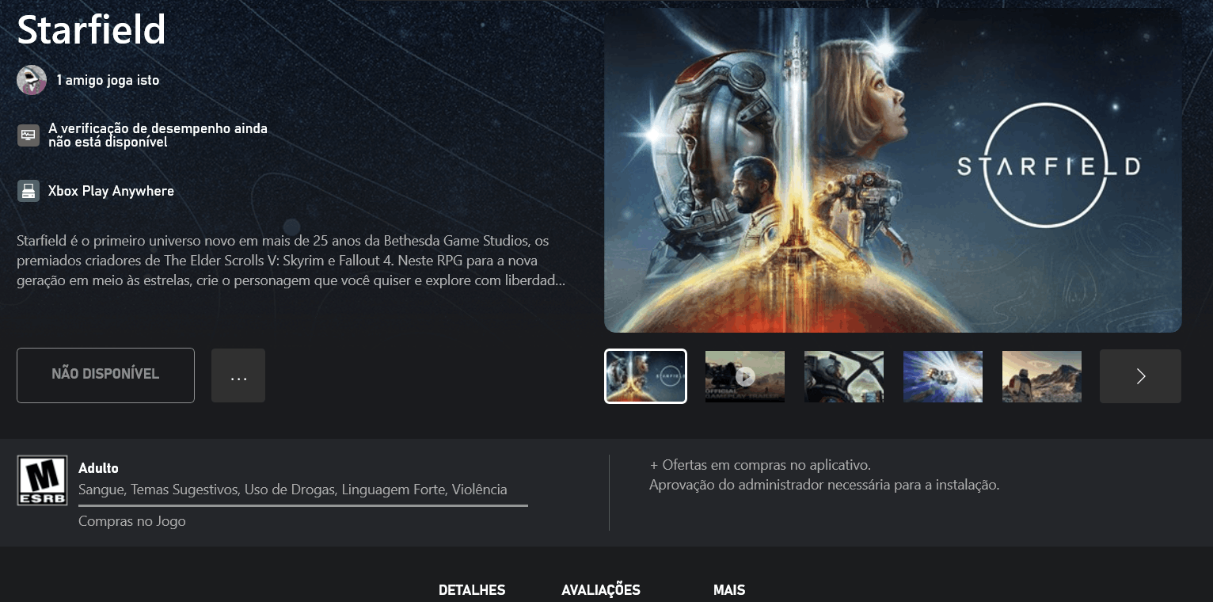Click the ESRB Mature rating badge
Viewport: 1213px width, 602px height.
click(x=42, y=481)
